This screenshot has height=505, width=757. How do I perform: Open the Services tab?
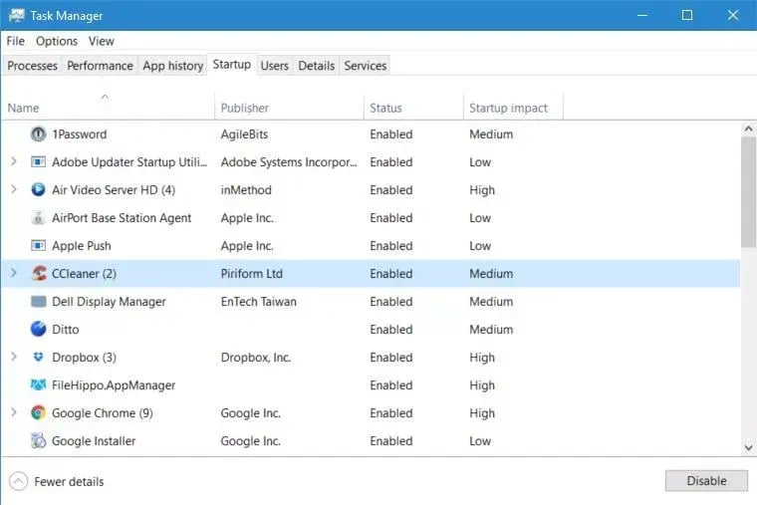tap(365, 66)
